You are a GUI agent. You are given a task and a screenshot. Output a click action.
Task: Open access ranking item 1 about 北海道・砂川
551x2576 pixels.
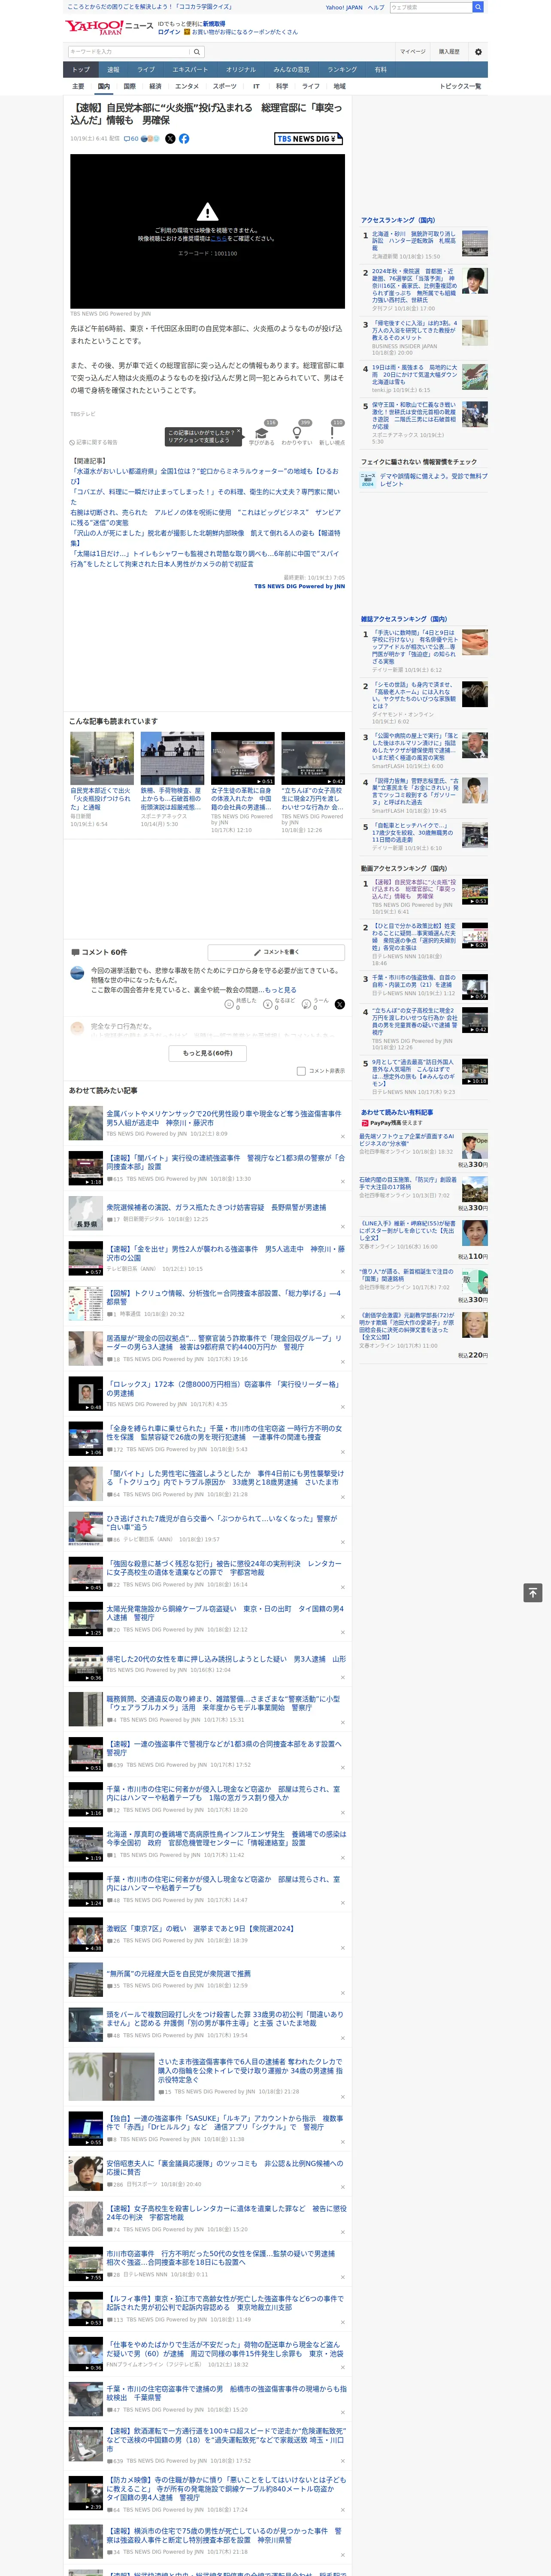tap(414, 240)
